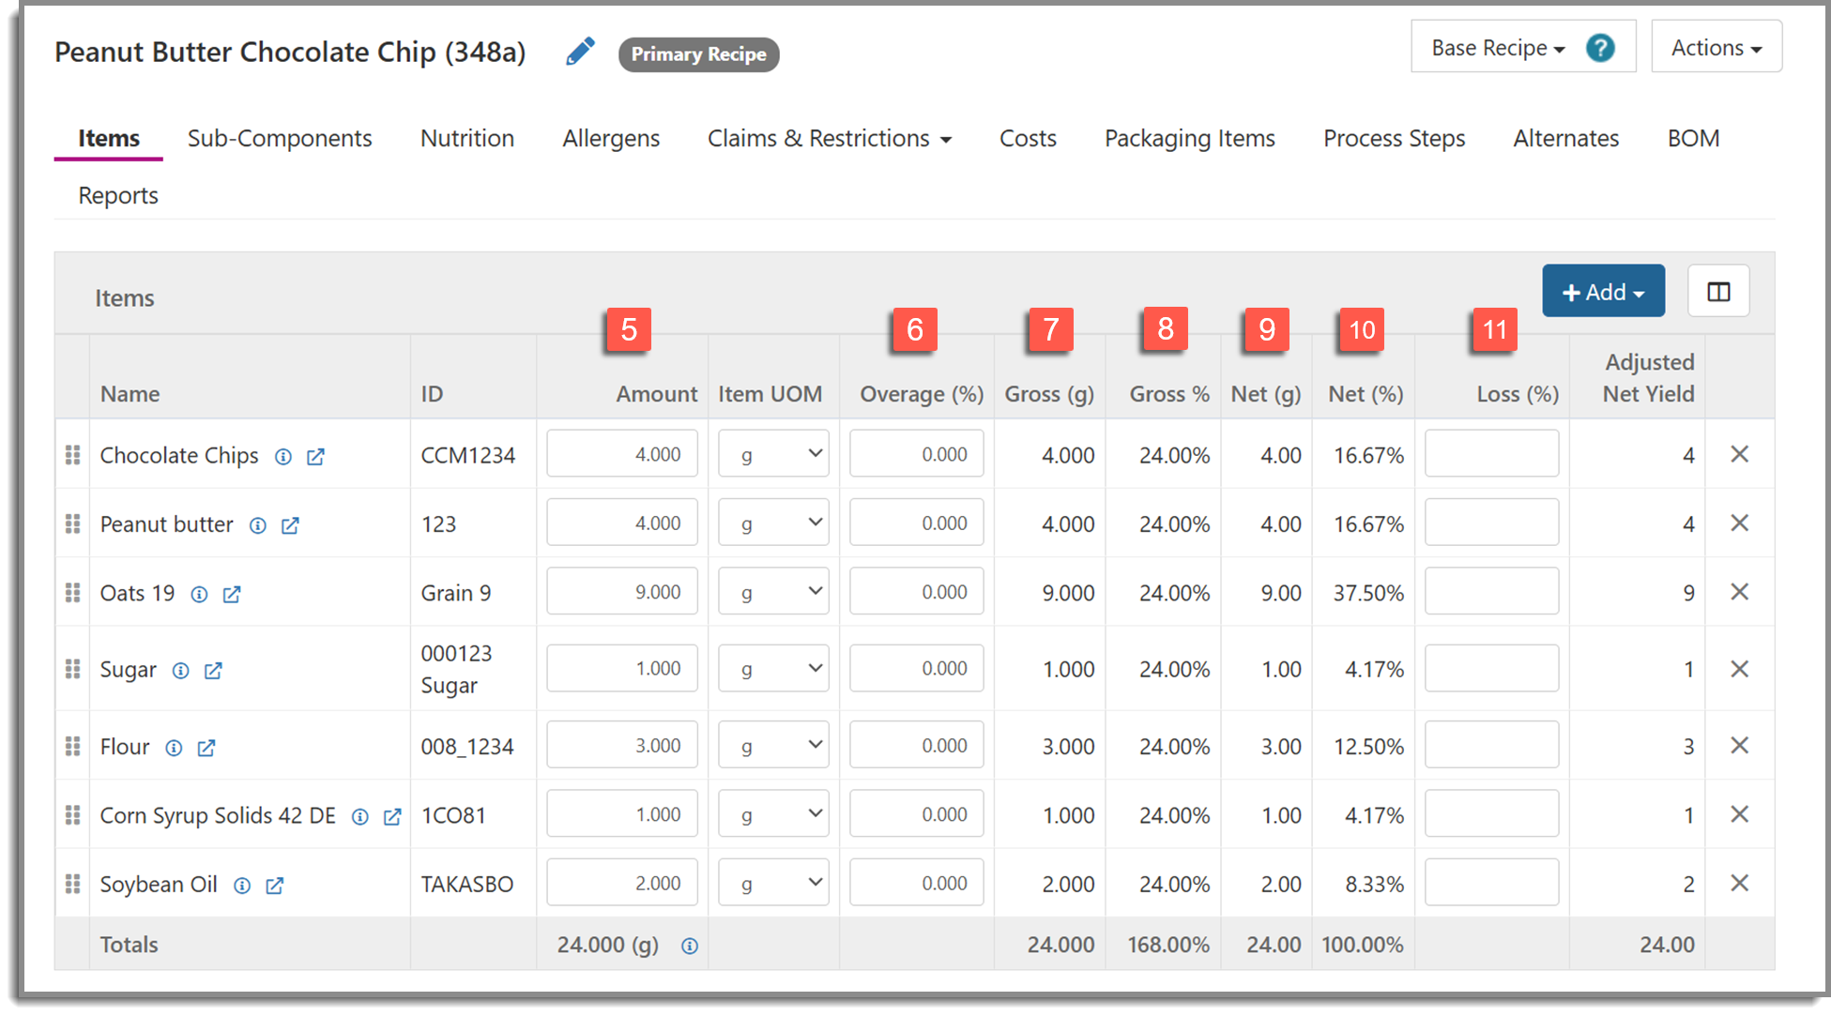Show info icon for Soybean Oil
This screenshot has width=1831, height=1016.
[242, 886]
